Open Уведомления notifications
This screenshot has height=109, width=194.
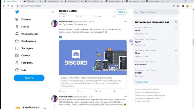click(27, 34)
